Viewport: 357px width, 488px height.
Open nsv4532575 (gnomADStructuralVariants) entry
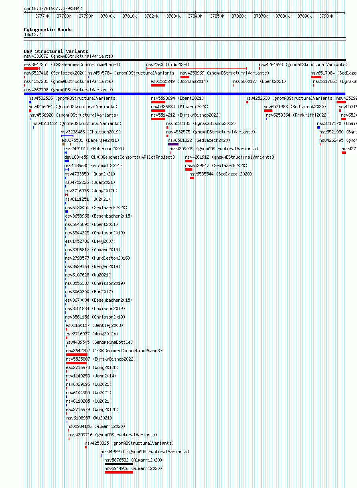click(x=211, y=132)
